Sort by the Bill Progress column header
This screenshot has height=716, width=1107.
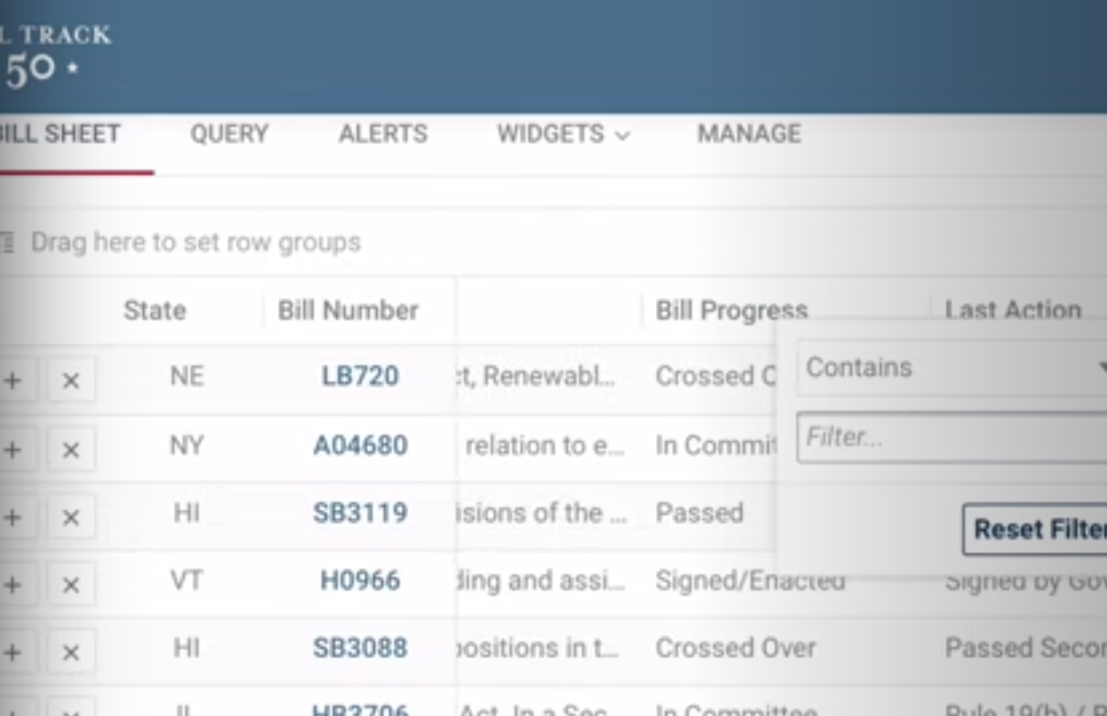tap(732, 310)
